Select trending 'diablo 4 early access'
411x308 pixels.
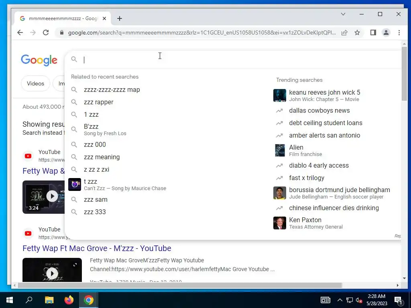[x=319, y=166]
